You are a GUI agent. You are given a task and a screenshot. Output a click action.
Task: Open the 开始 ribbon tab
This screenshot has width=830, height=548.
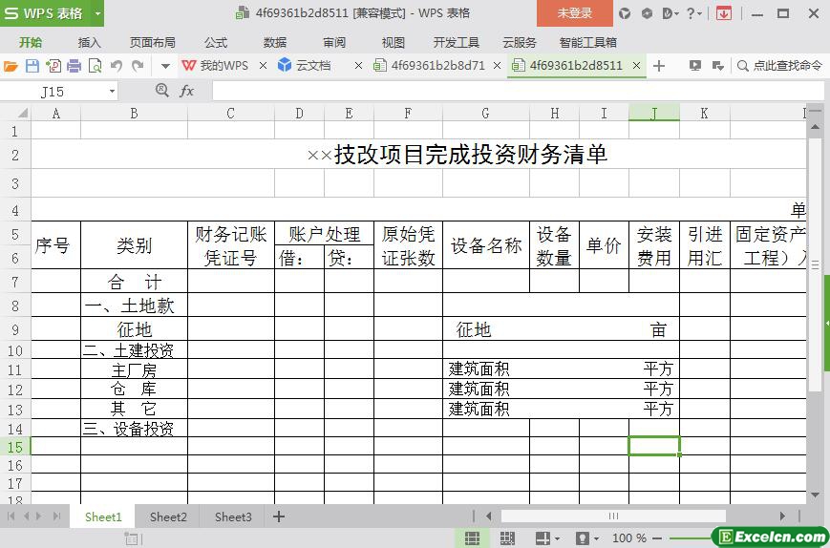(31, 42)
